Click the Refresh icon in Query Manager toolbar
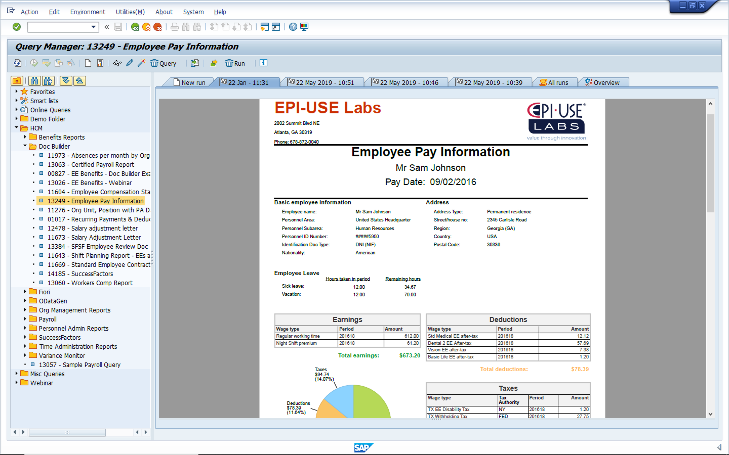The image size is (729, 455). coord(17,63)
